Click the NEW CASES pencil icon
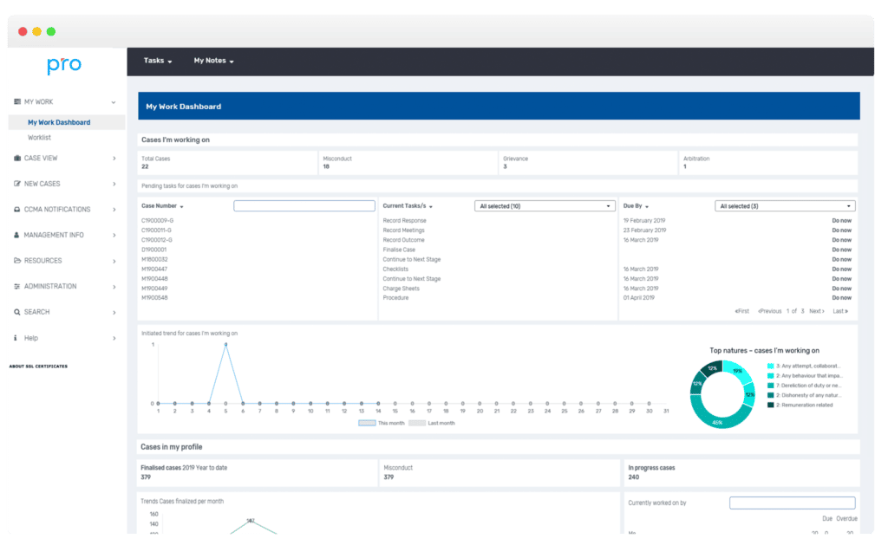888x545 pixels. click(18, 184)
